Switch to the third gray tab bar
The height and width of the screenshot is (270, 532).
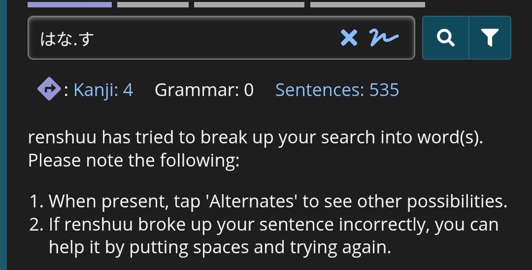249,4
